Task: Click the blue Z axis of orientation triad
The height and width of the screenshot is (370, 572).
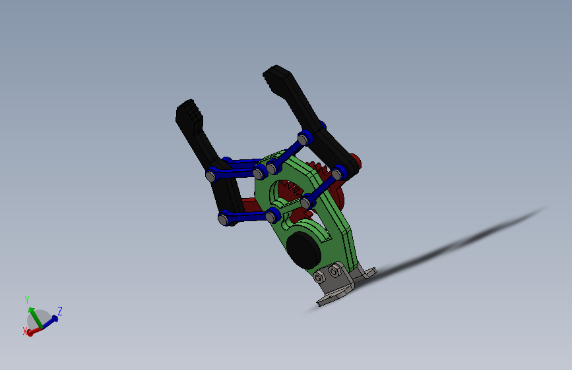Action: [50, 321]
